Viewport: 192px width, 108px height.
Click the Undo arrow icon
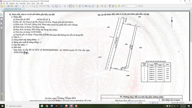(41, 6)
